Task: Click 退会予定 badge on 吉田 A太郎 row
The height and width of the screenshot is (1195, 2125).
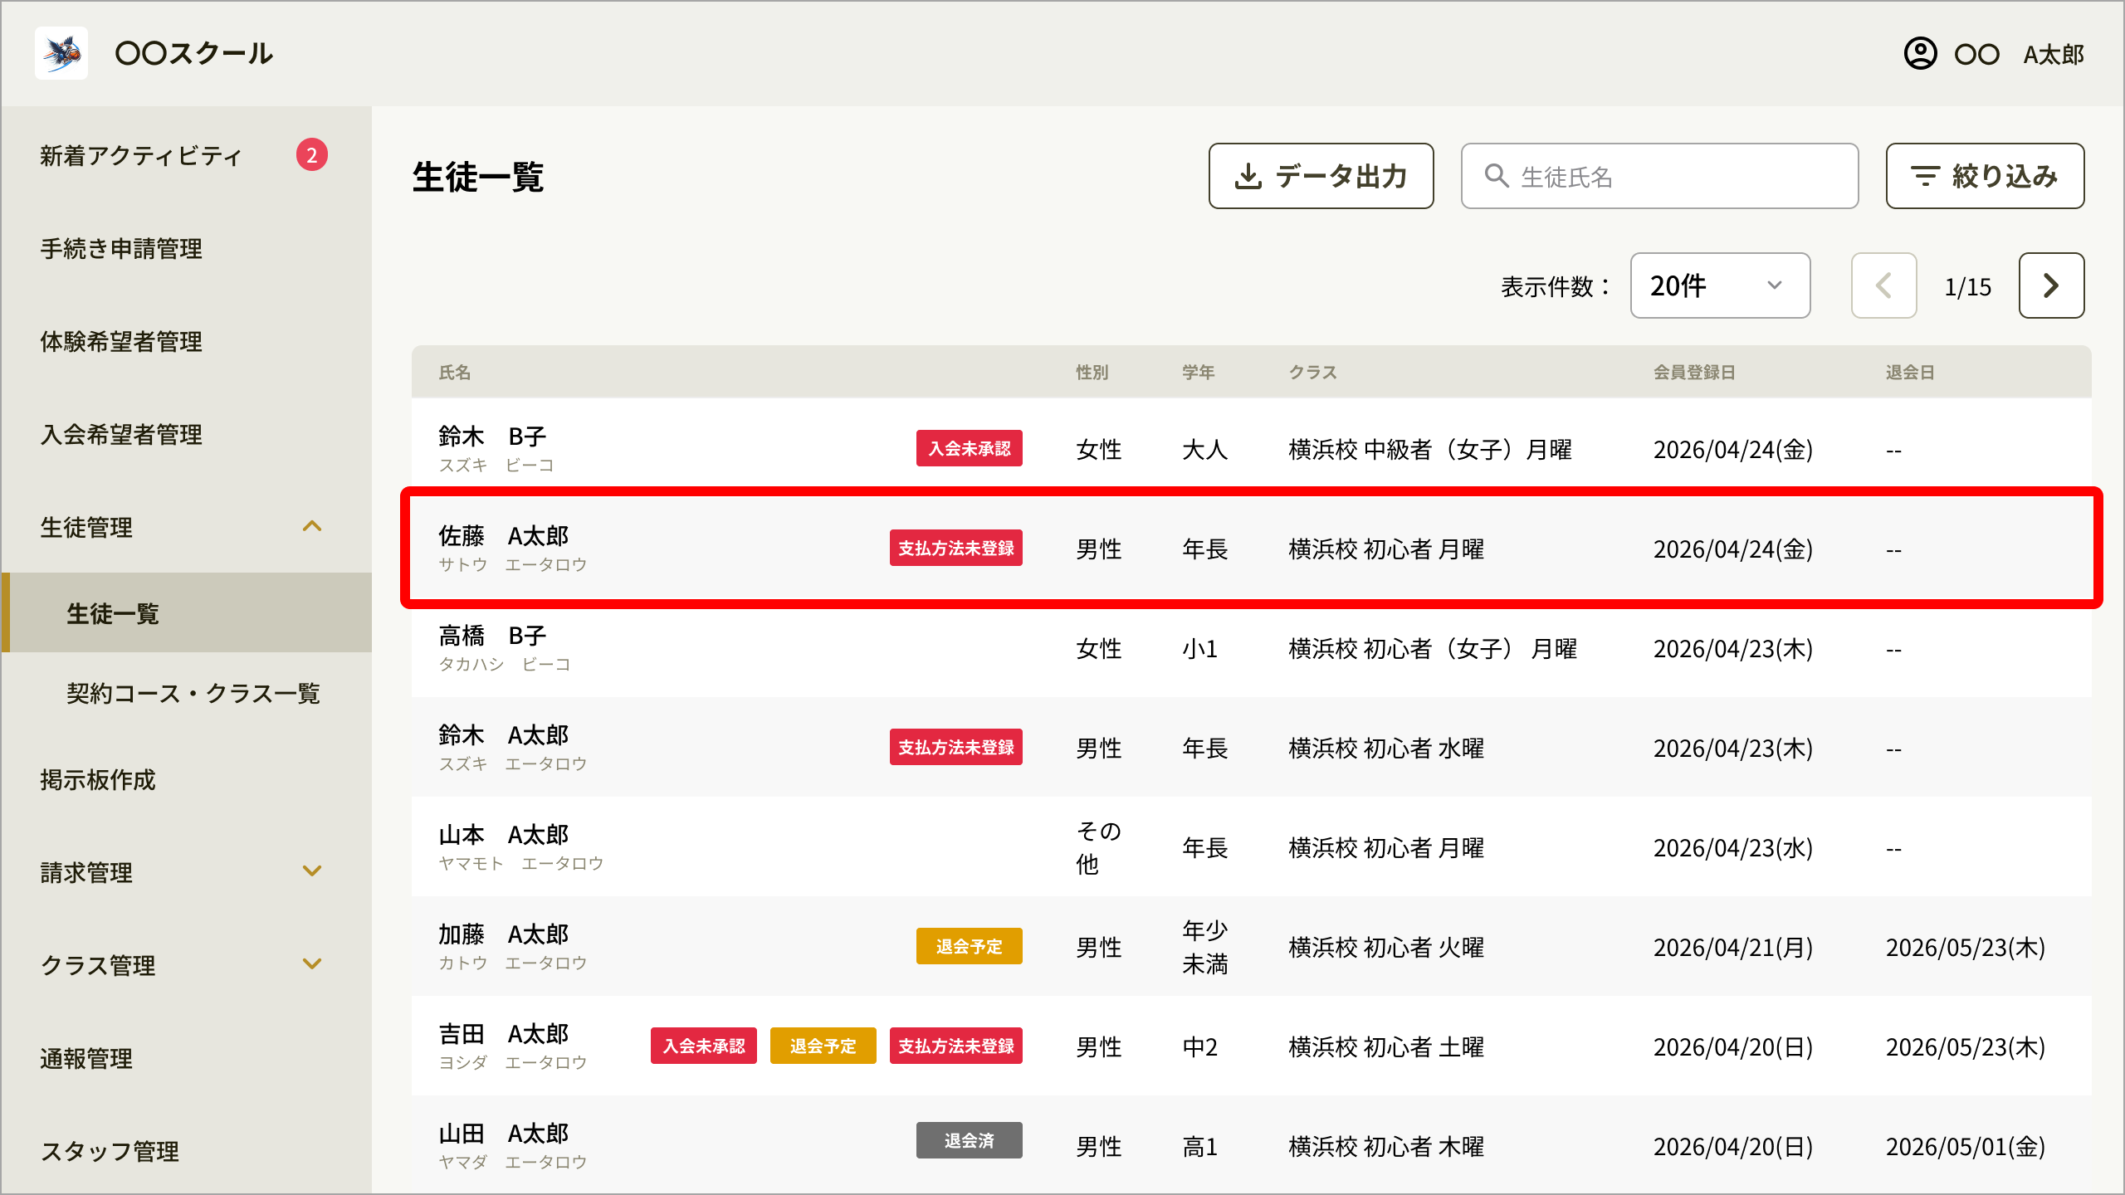Action: [823, 1046]
